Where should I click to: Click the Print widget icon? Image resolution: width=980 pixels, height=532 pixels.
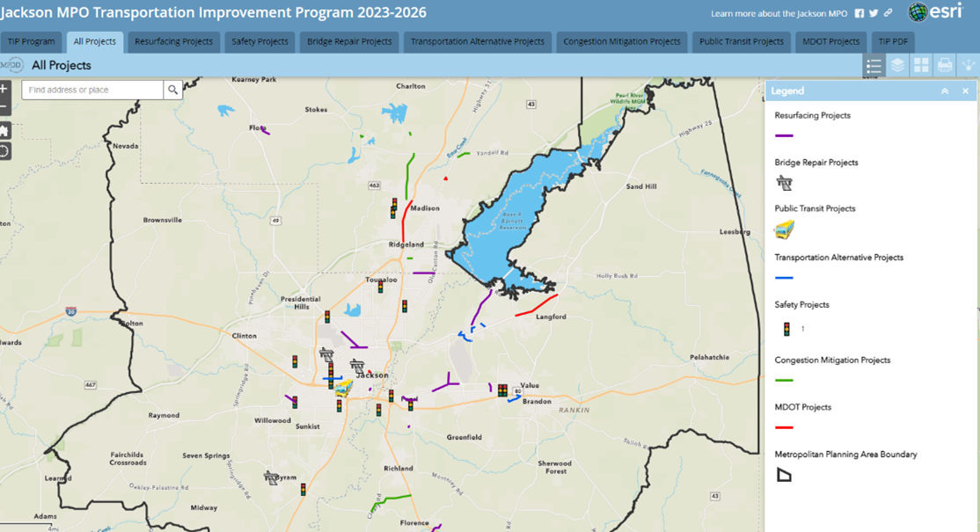tap(945, 65)
